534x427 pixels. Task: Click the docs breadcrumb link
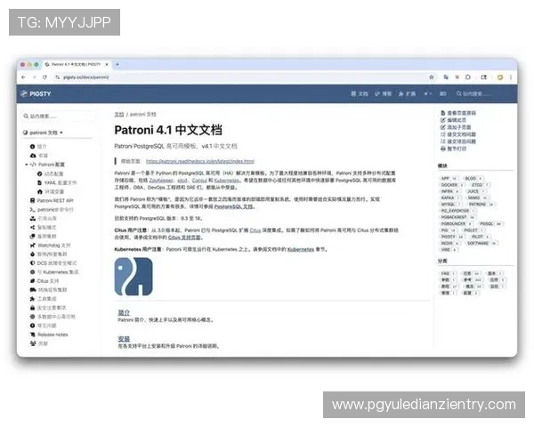click(x=119, y=114)
